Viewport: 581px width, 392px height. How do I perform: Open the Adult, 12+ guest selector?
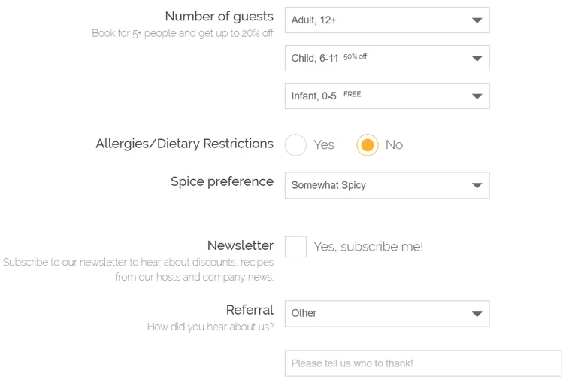[376, 20]
